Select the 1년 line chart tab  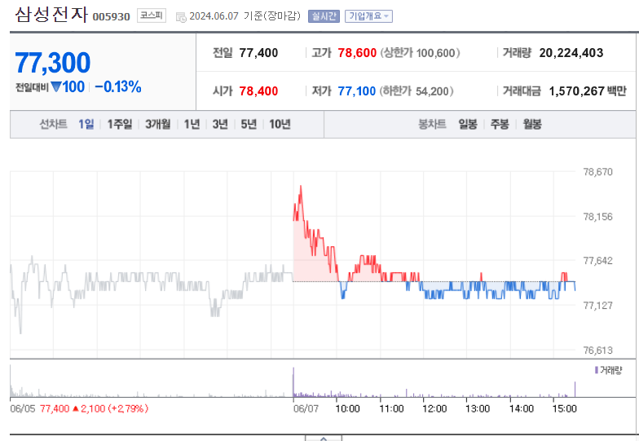tap(192, 124)
